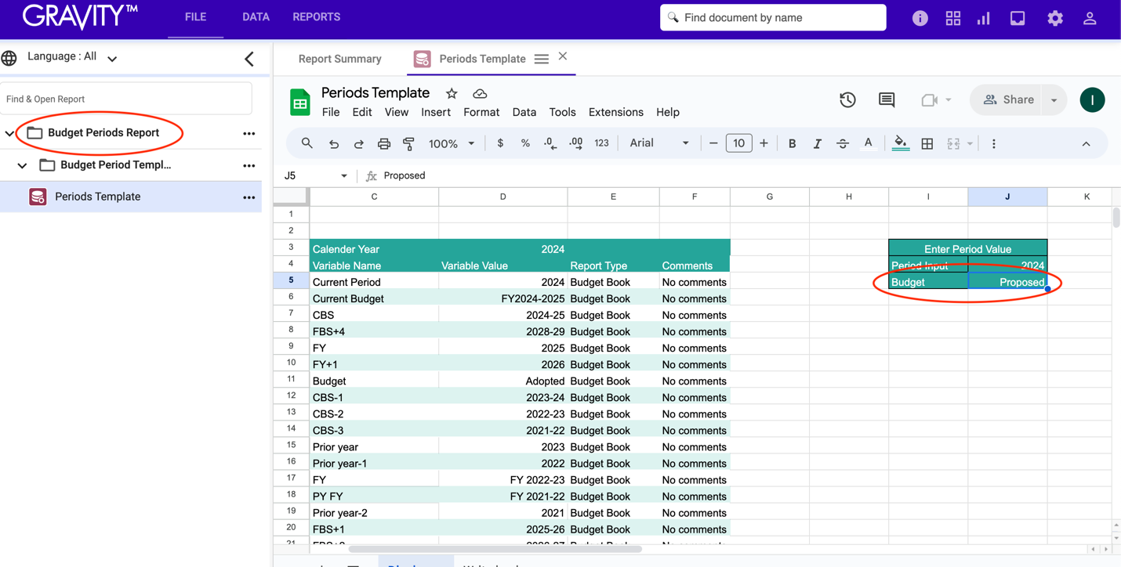
Task: Close the Periods Template tab
Action: [x=563, y=56]
